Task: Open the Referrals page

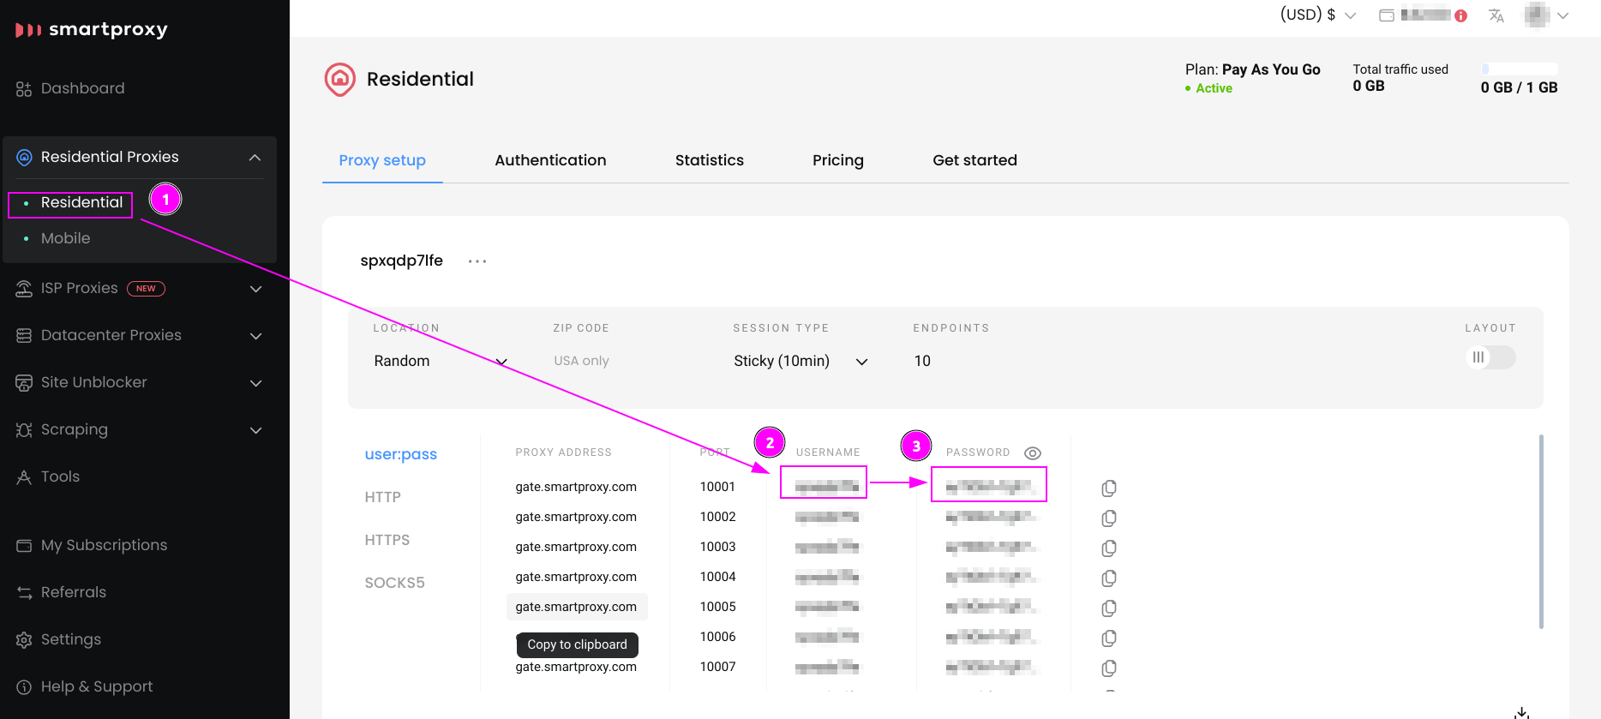Action: (x=74, y=592)
